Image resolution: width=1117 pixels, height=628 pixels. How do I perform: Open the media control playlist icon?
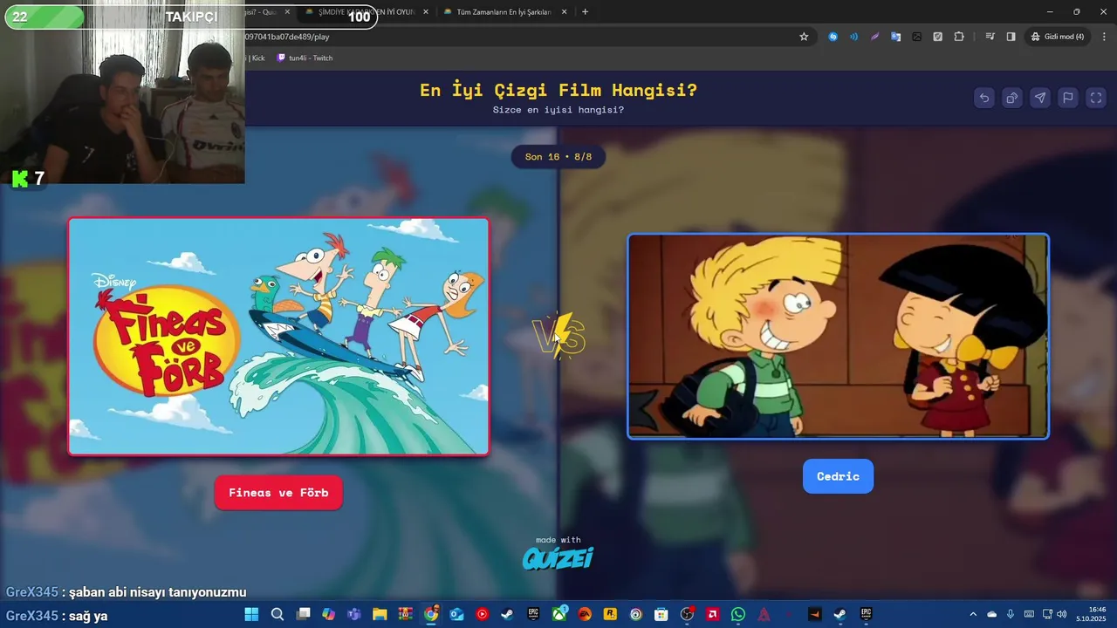(x=990, y=37)
